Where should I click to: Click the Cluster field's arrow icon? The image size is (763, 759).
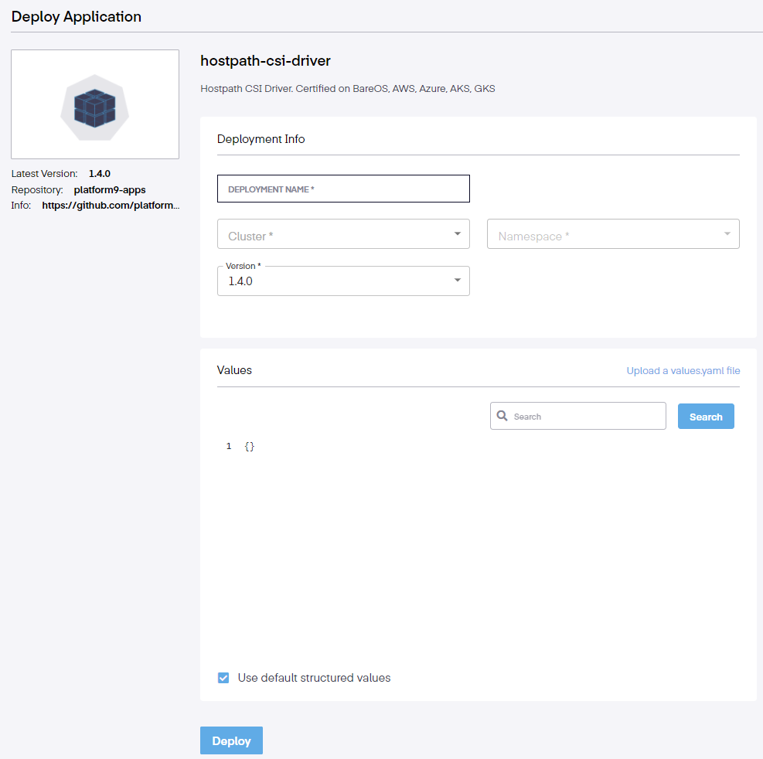457,233
